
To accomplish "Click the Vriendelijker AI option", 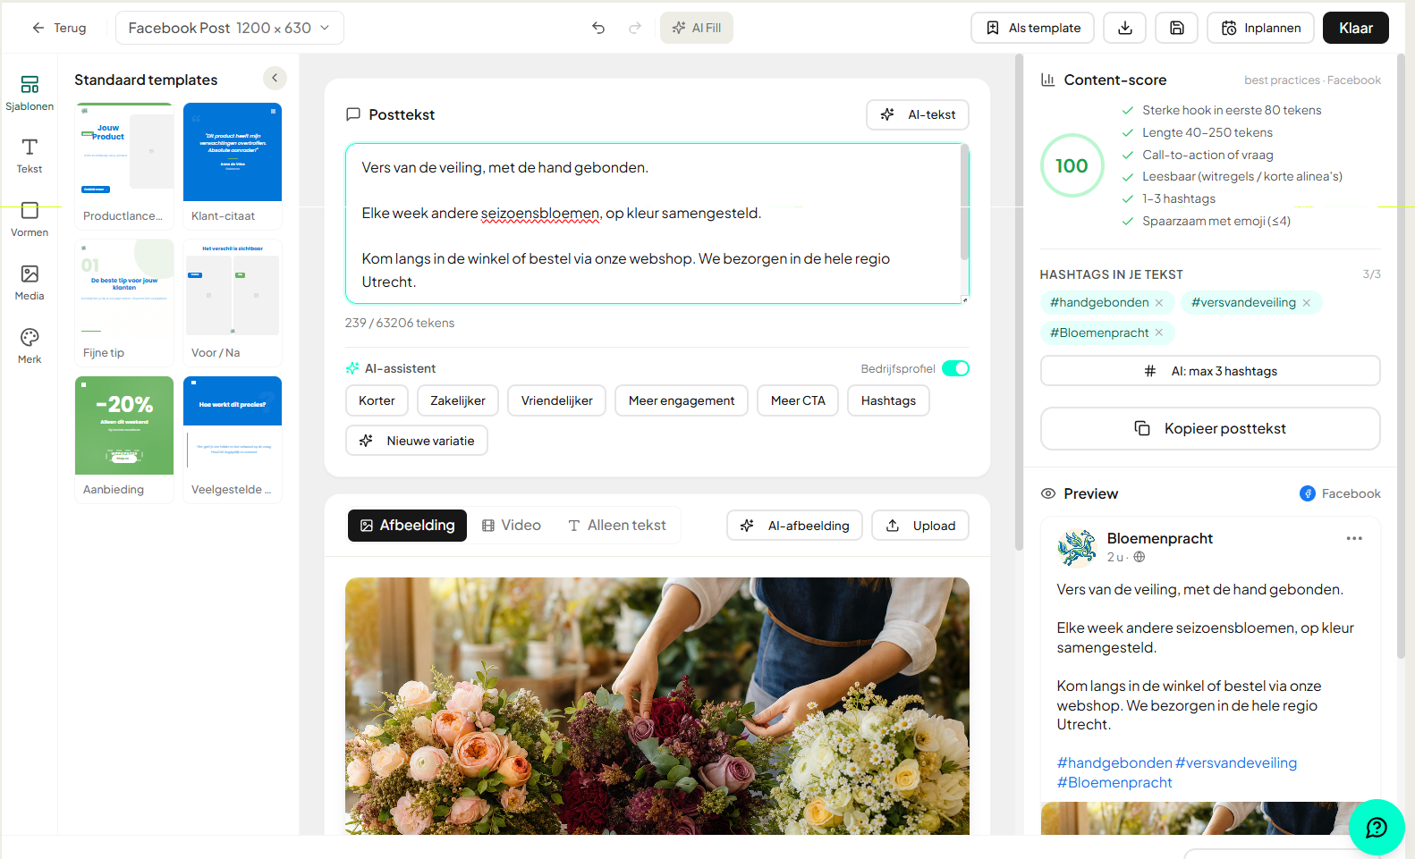I will tap(557, 400).
